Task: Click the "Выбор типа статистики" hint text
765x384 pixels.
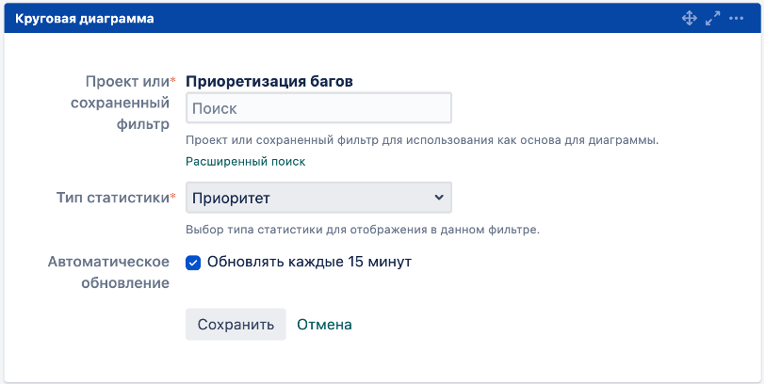Action: point(362,230)
